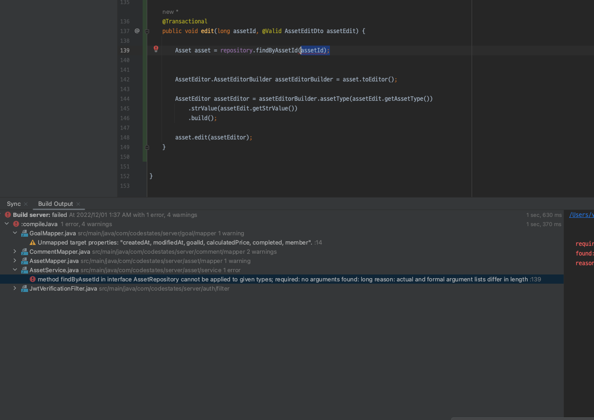Close the Build Output tab
594x420 pixels.
click(x=78, y=204)
